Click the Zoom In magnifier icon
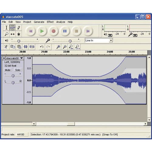The width and height of the screenshot is (152, 152). coord(58,47)
